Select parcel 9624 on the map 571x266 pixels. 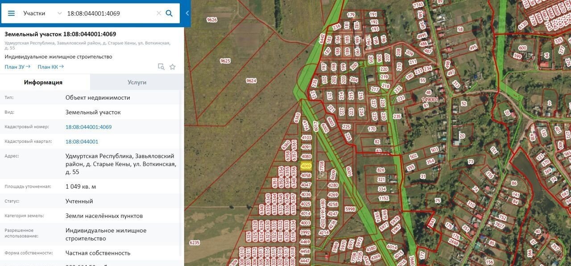[251, 81]
